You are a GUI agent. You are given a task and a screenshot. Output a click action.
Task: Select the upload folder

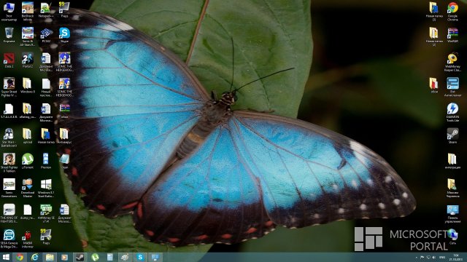click(x=28, y=136)
